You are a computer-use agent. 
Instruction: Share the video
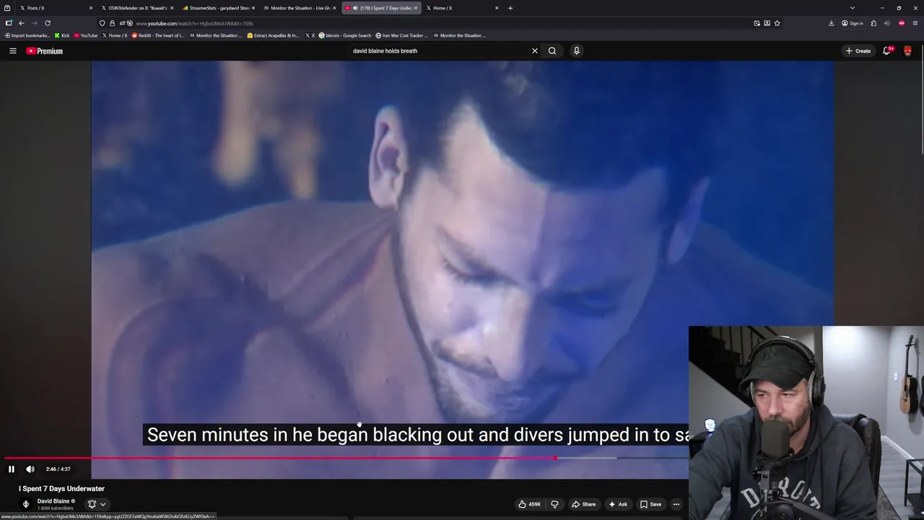tap(583, 504)
